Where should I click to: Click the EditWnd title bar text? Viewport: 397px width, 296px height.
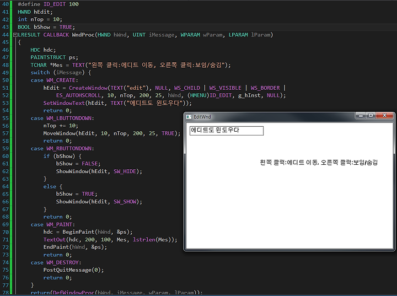point(202,117)
